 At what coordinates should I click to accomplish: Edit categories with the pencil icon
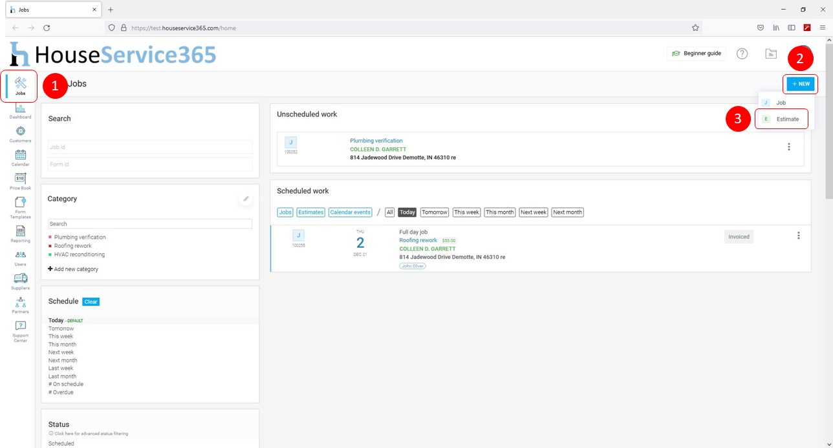pos(246,199)
